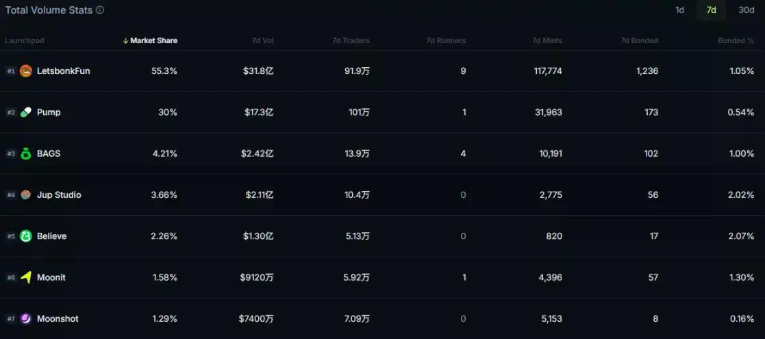Click the BAGS green money bag icon
This screenshot has width=765, height=339.
coord(26,153)
